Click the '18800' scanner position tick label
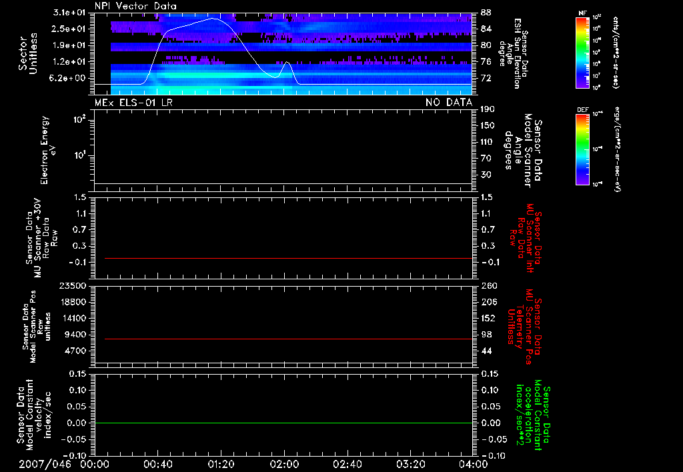The image size is (683, 472). (x=72, y=302)
